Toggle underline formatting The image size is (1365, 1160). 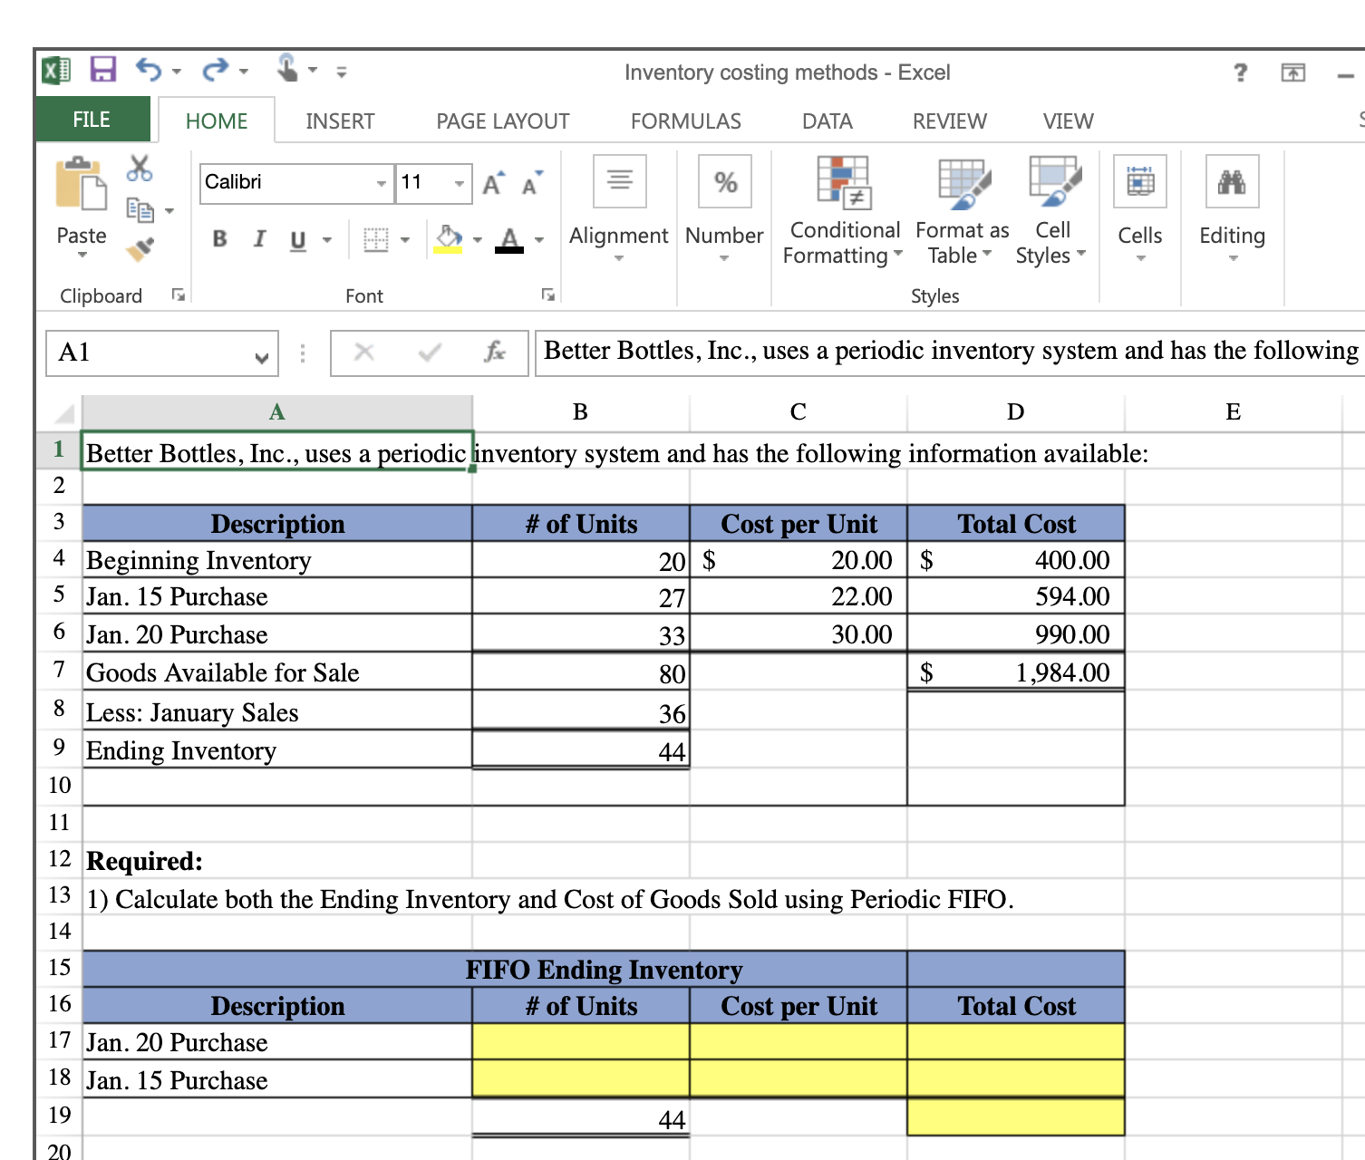pos(297,238)
